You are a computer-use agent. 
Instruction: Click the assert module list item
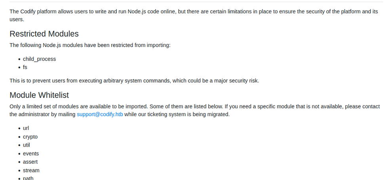[x=30, y=162]
